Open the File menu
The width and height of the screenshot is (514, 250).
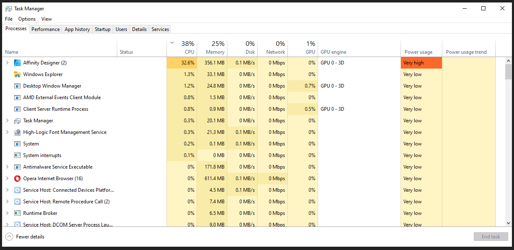coord(9,19)
